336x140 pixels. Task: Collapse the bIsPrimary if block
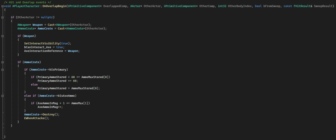pyautogui.click(x=2, y=69)
